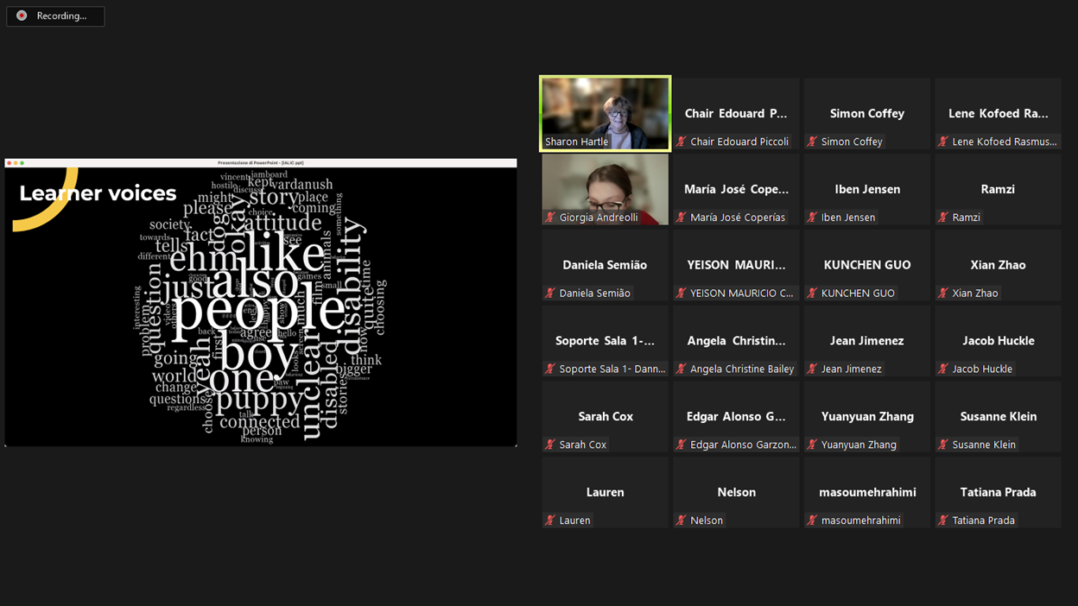The width and height of the screenshot is (1078, 606).
Task: Click the shared Learner voices slide
Action: pos(260,306)
